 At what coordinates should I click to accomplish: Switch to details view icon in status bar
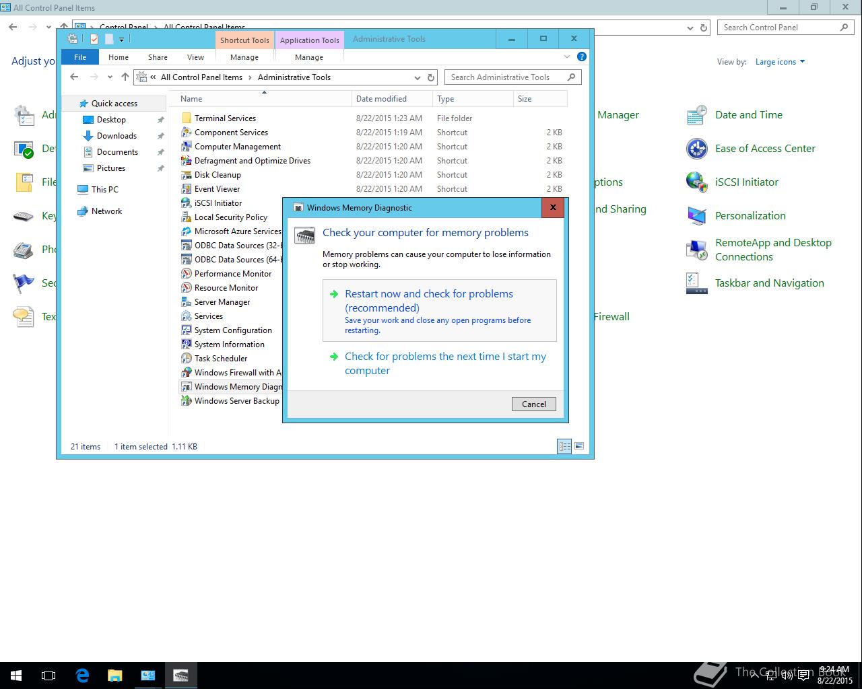pos(564,446)
